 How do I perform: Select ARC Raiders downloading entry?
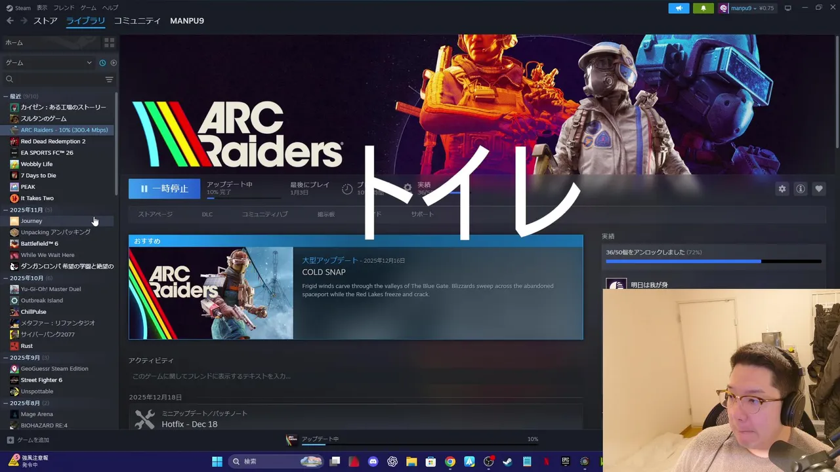(x=58, y=130)
